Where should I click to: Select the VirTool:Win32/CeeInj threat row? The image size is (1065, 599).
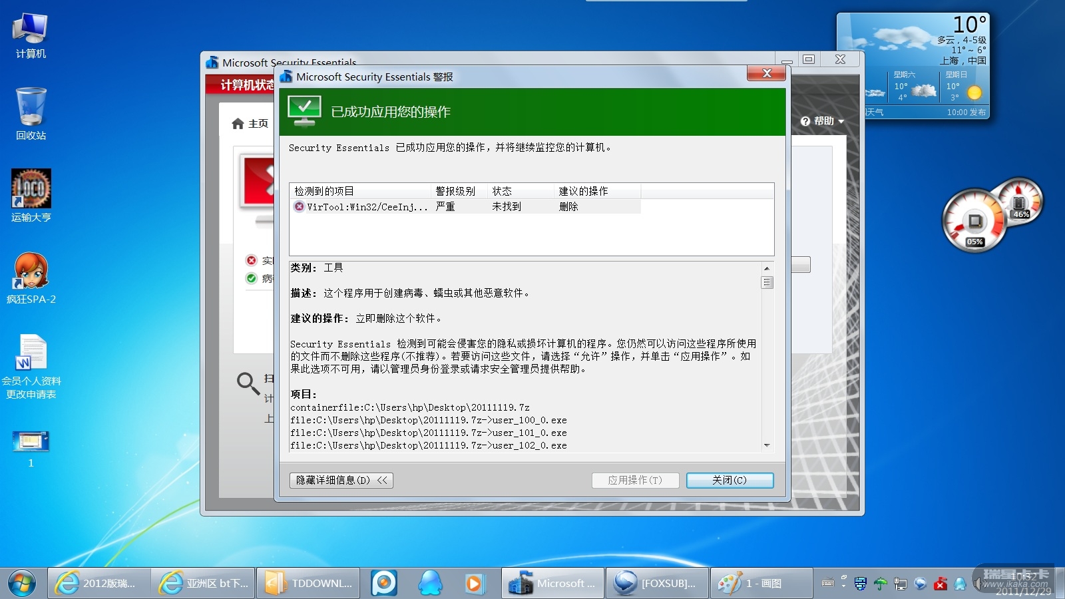coord(465,207)
